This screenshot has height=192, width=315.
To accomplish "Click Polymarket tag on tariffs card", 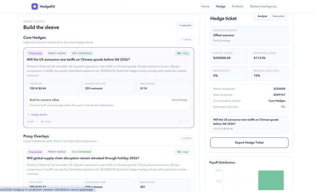I will point(35,53).
